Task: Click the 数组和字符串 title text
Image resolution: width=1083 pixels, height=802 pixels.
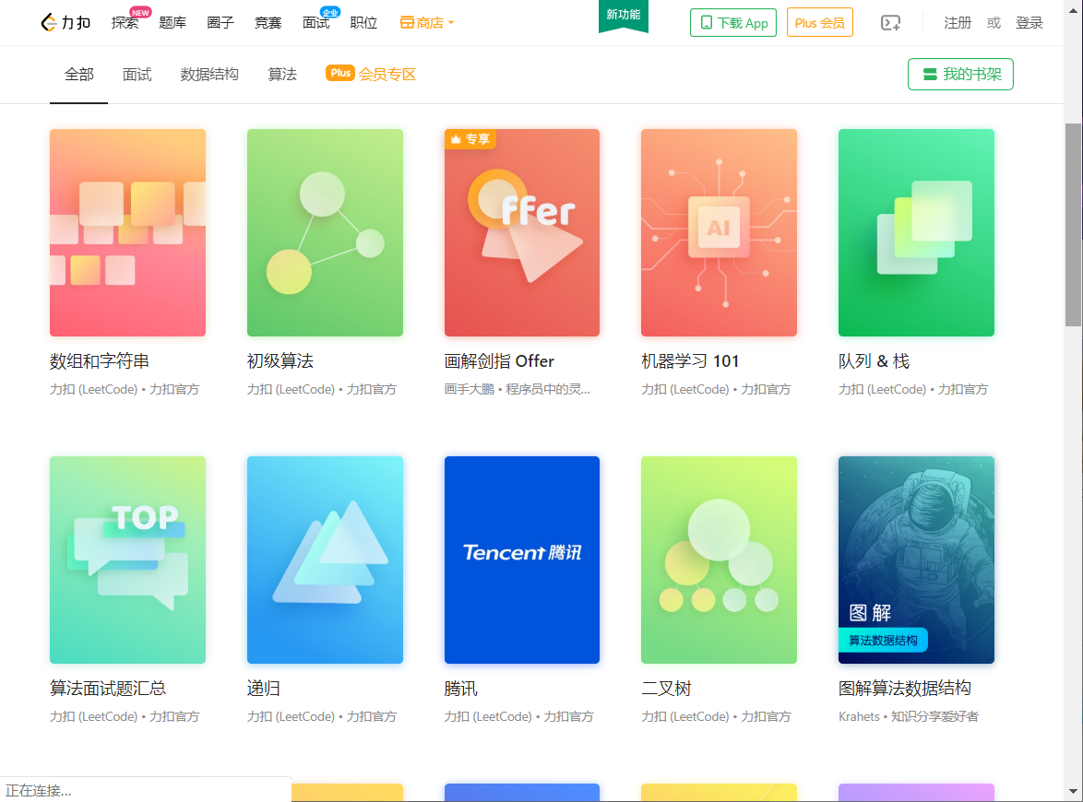Action: click(x=100, y=361)
